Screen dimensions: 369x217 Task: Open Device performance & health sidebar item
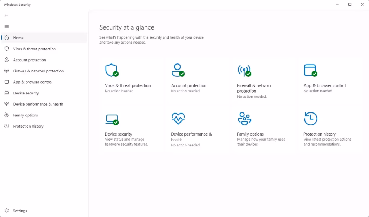pyautogui.click(x=44, y=104)
